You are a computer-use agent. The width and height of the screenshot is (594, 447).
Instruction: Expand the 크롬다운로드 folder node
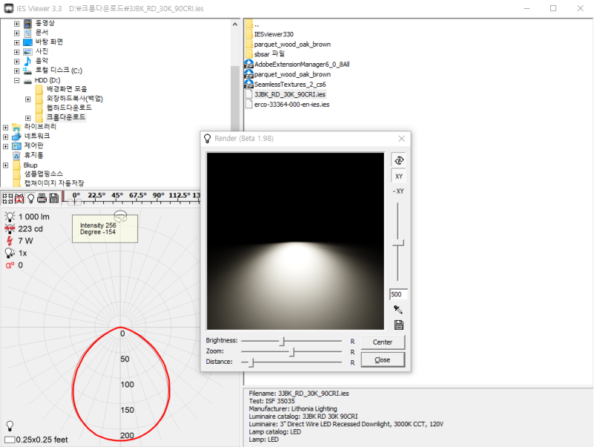click(x=28, y=118)
